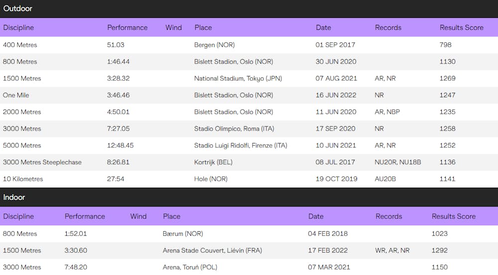498x275 pixels.
Task: Select Arena Stade Couvert, Liévin (FRA) place
Action: (212, 250)
